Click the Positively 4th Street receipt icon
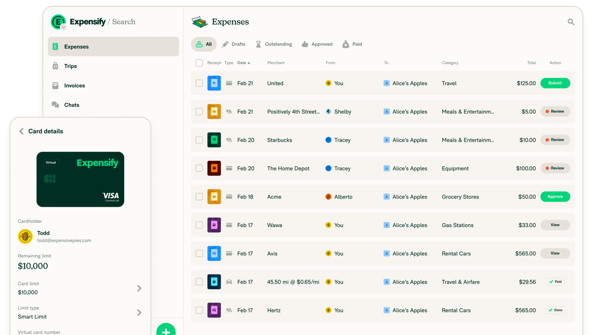This screenshot has height=335, width=595. pos(214,111)
